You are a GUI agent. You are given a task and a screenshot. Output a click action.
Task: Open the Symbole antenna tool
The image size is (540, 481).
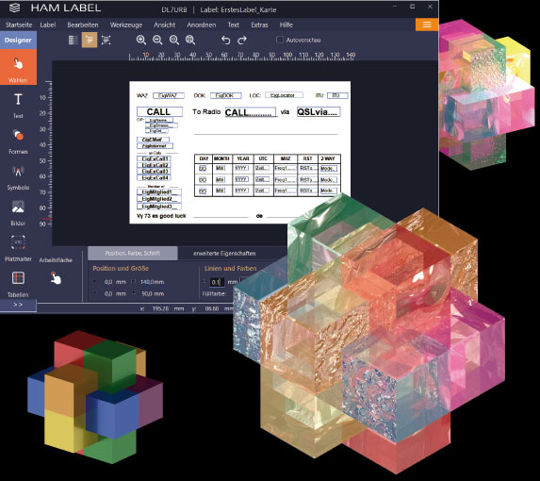click(18, 177)
